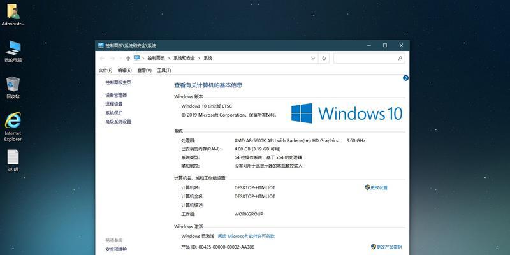Open 回收站 recycle bin icon
Image resolution: width=510 pixels, height=255 pixels.
(x=13, y=87)
